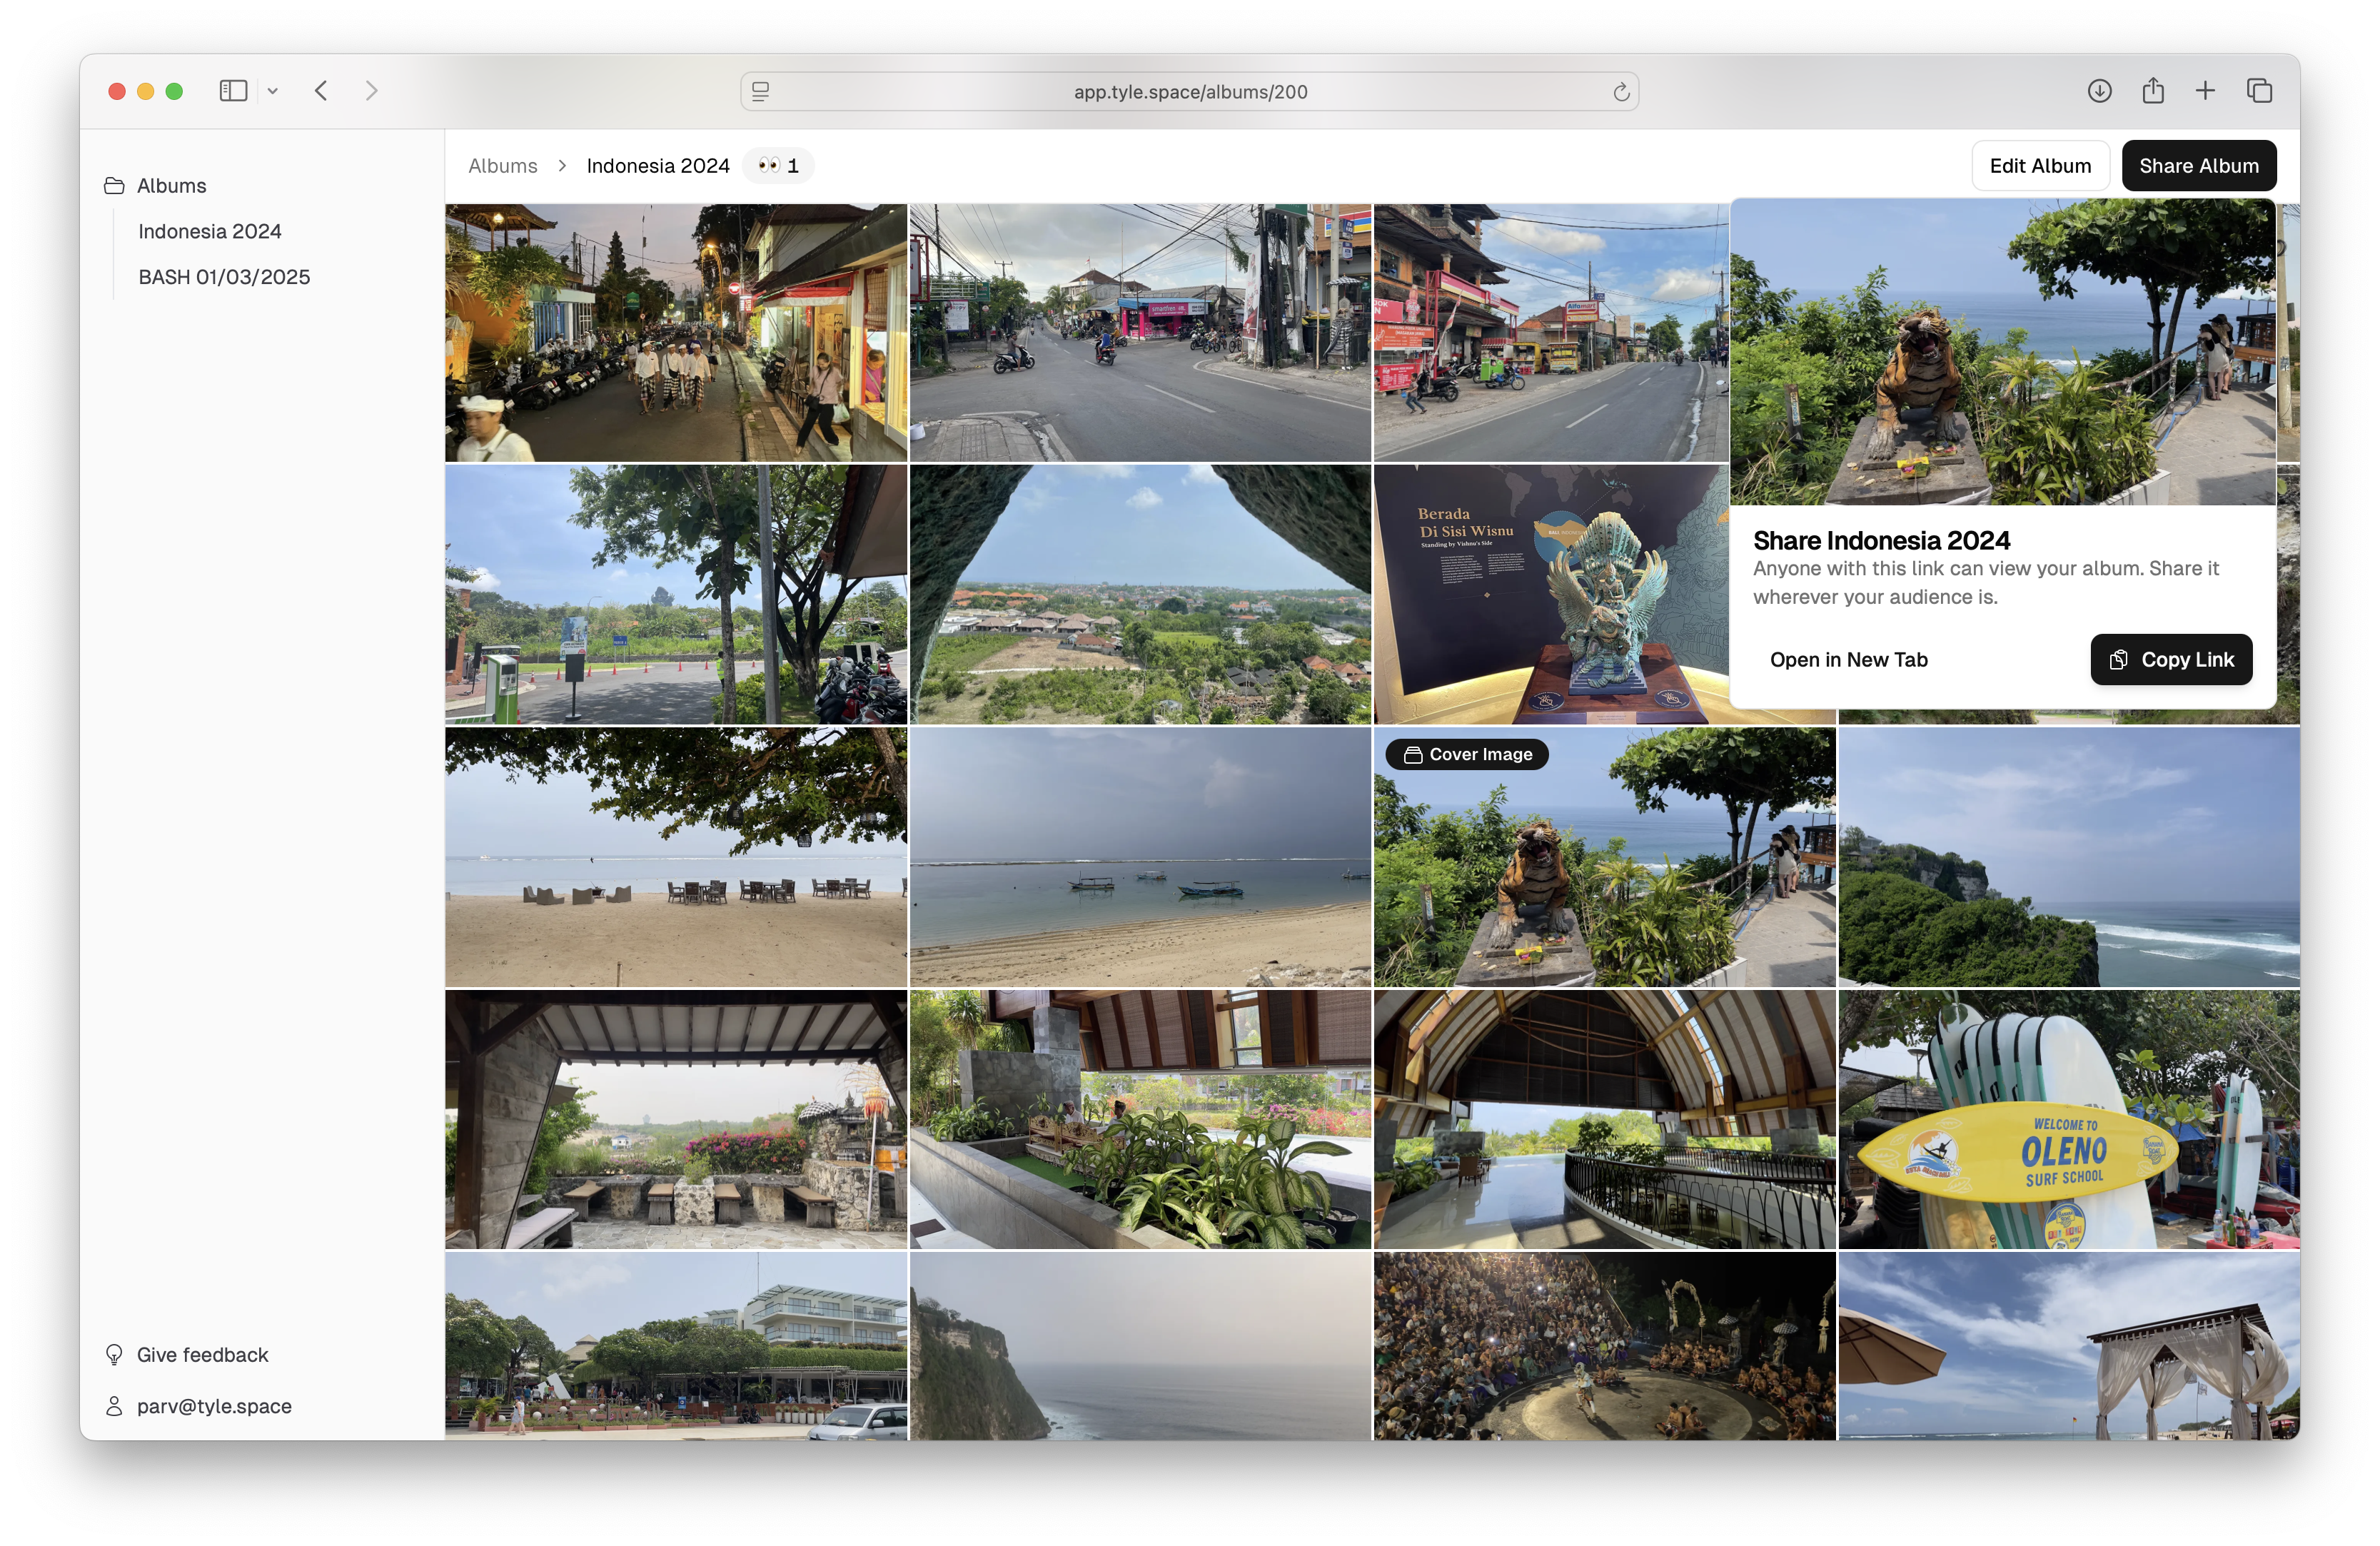Click the Cover Image badge
The image size is (2380, 1546).
1467,755
